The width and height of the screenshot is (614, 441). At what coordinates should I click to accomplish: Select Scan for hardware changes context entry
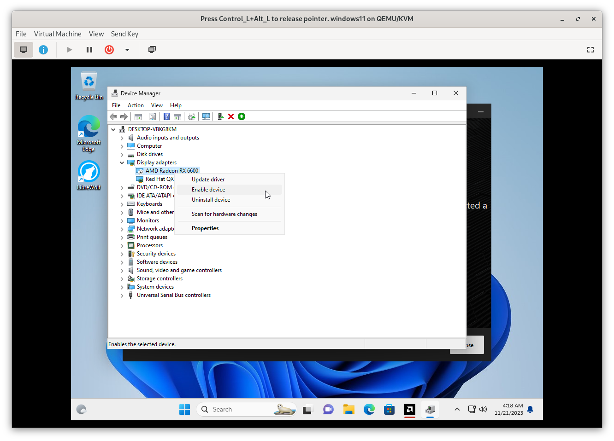[x=230, y=214]
